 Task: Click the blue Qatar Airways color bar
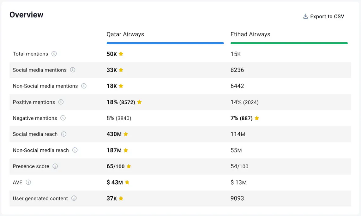coord(165,43)
